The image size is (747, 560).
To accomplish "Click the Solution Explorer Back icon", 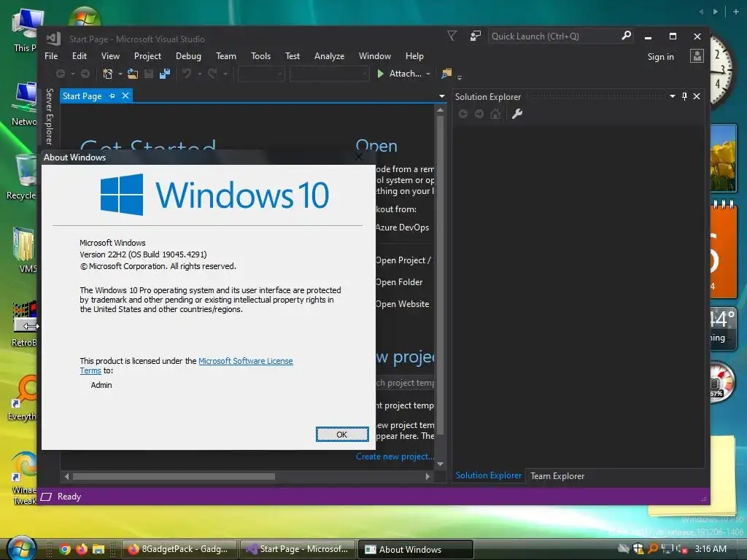I will (x=463, y=114).
